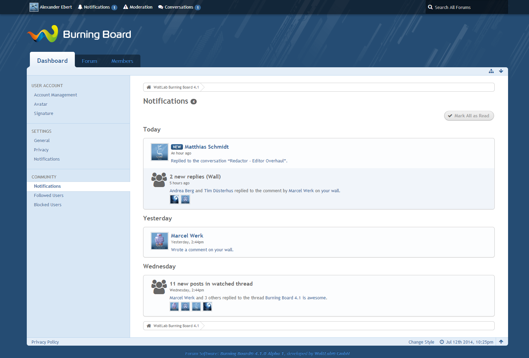Open the Alexander Ebert user menu
Image resolution: width=529 pixels, height=358 pixels.
pyautogui.click(x=51, y=7)
